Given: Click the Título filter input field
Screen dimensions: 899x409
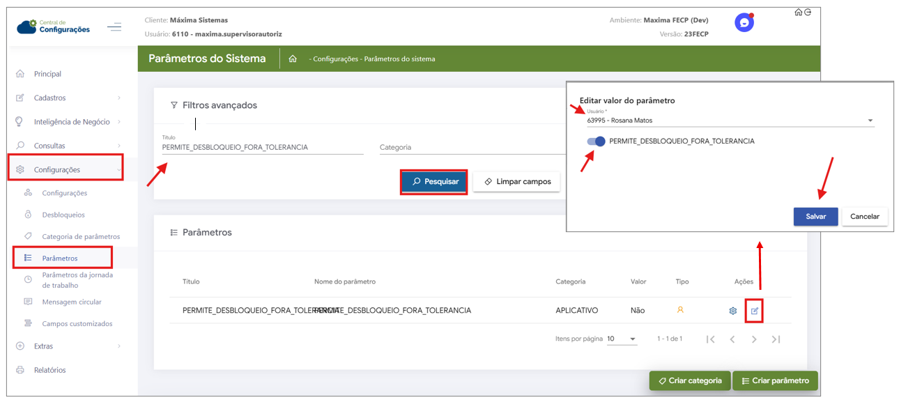Looking at the screenshot, I should pos(263,147).
